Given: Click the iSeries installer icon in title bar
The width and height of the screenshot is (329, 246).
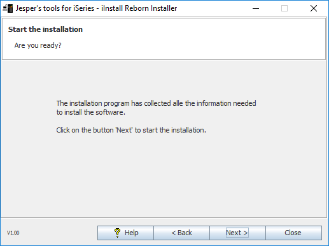Looking at the screenshot, I should (x=8, y=8).
